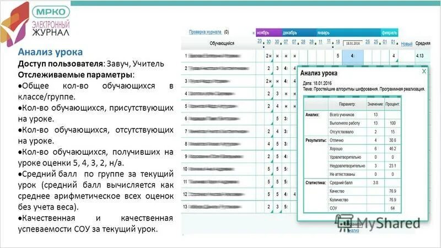Click the 46.2 percent value
This screenshot has height=248, width=441.
click(392, 149)
